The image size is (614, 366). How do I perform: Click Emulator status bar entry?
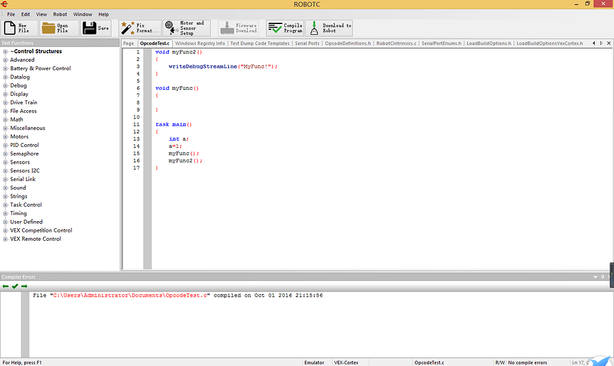point(314,362)
